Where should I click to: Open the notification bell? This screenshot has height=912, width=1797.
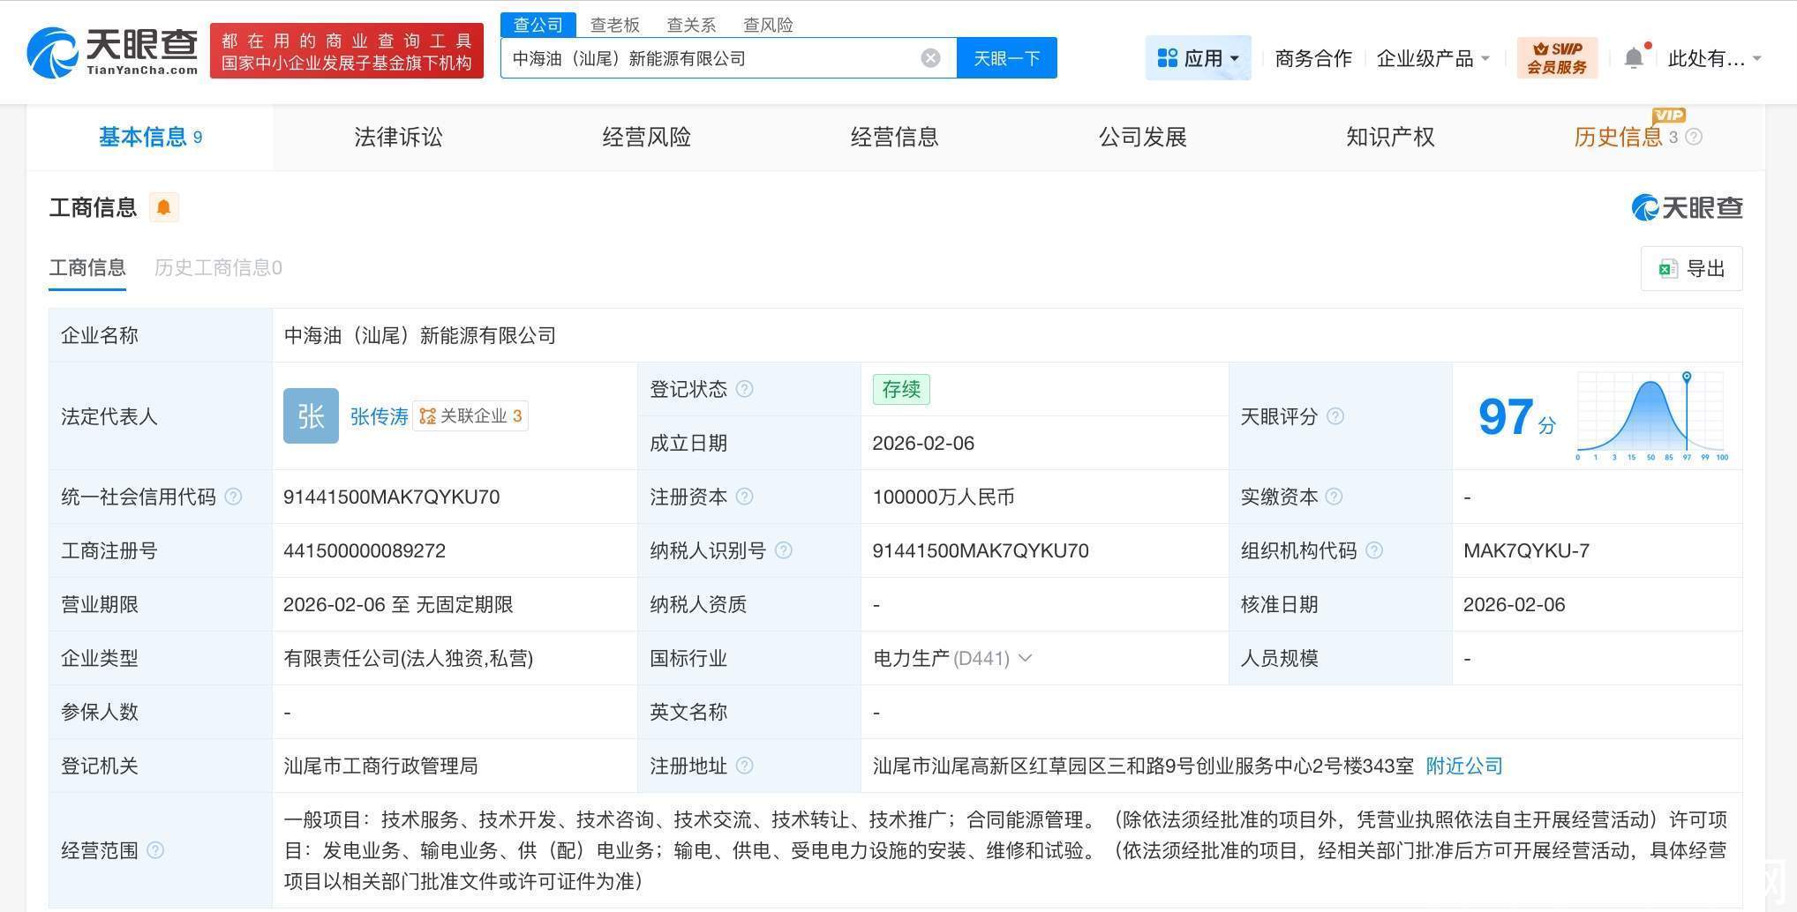click(1634, 58)
